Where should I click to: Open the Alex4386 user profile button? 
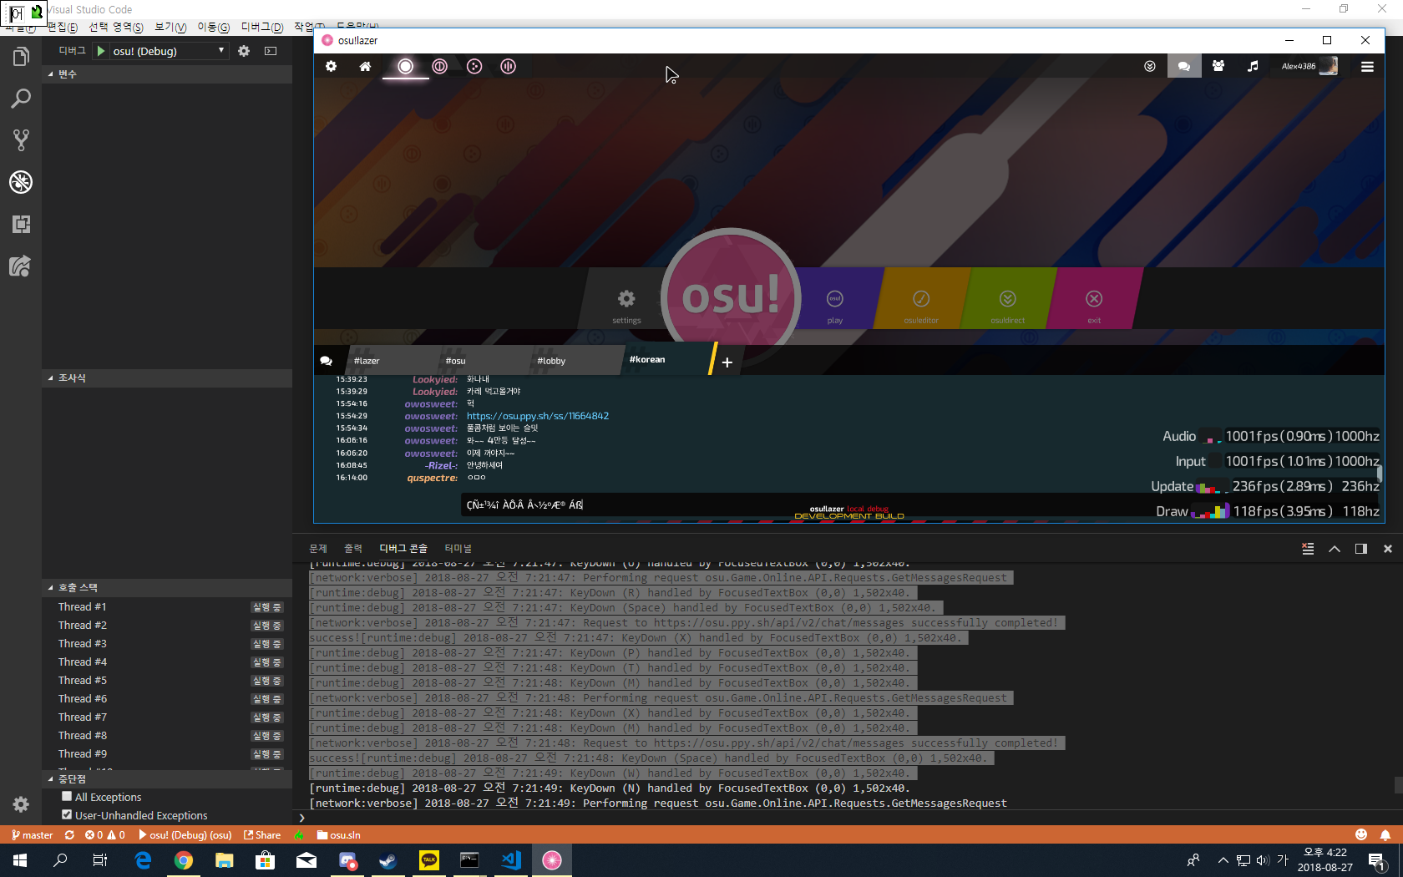tap(1309, 66)
